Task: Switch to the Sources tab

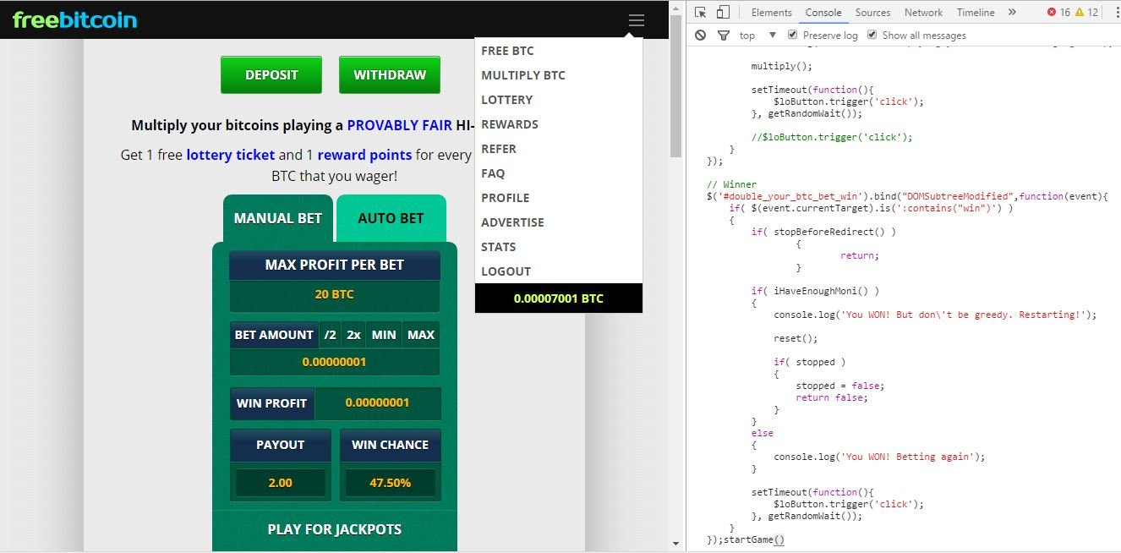Action: point(872,12)
